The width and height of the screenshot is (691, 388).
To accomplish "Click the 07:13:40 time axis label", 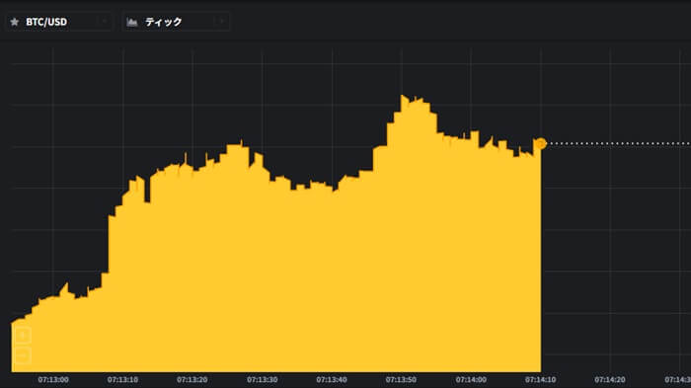I will [x=332, y=380].
